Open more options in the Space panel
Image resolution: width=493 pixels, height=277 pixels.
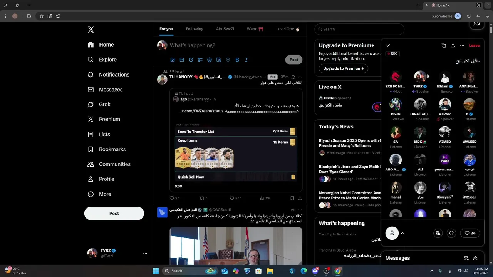tap(462, 45)
